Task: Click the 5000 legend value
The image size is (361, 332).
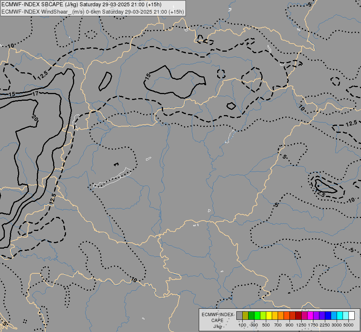Action: [x=348, y=325]
